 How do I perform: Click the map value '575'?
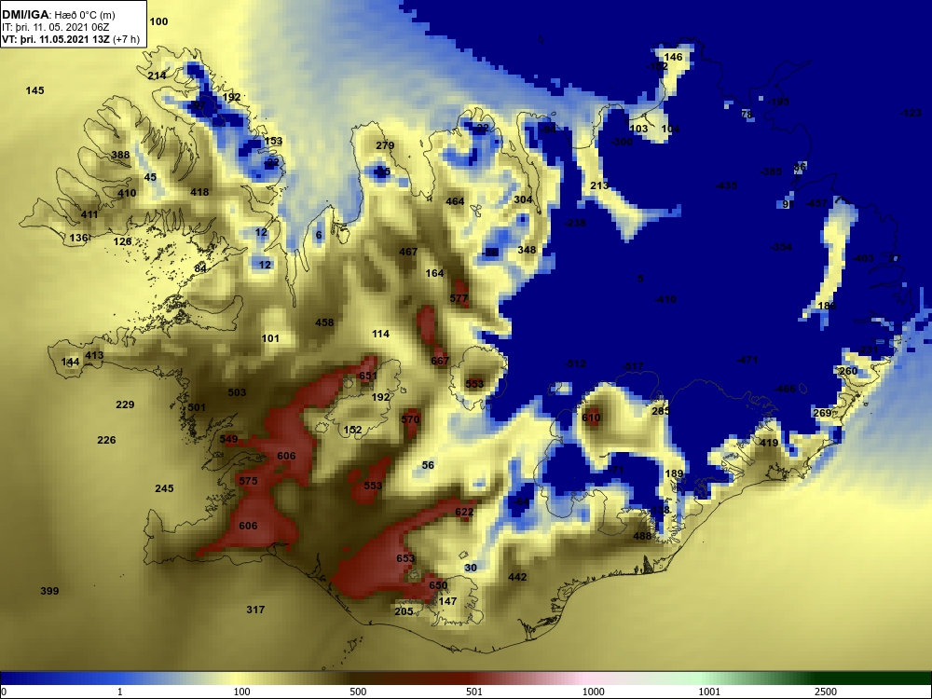tap(249, 481)
